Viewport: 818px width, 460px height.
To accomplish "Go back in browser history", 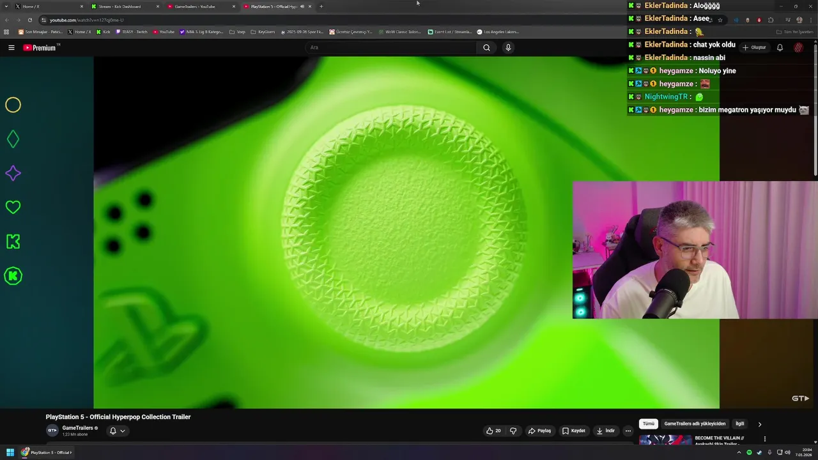I will coord(7,20).
